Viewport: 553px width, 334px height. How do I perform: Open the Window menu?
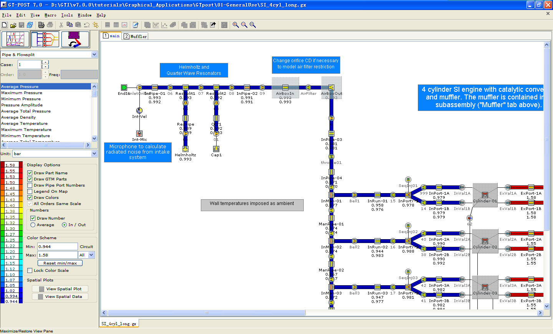click(84, 15)
